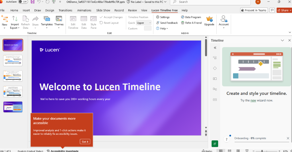
Task: Click the green invite user button
Action: click(215, 144)
